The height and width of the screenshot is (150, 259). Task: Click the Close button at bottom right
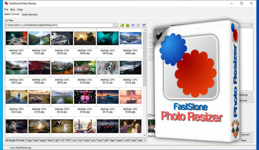(243, 140)
